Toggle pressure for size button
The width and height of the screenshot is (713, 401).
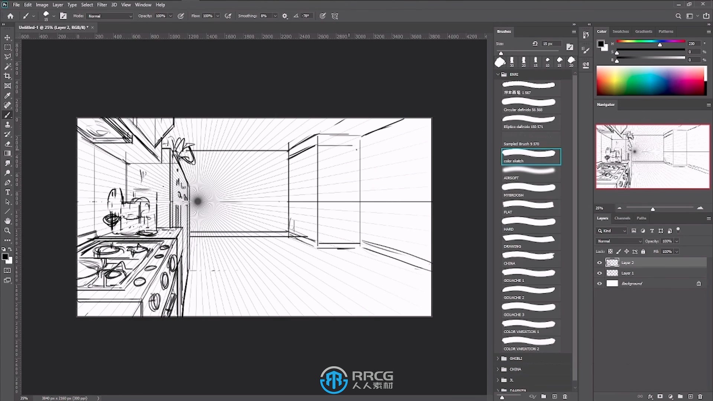323,16
